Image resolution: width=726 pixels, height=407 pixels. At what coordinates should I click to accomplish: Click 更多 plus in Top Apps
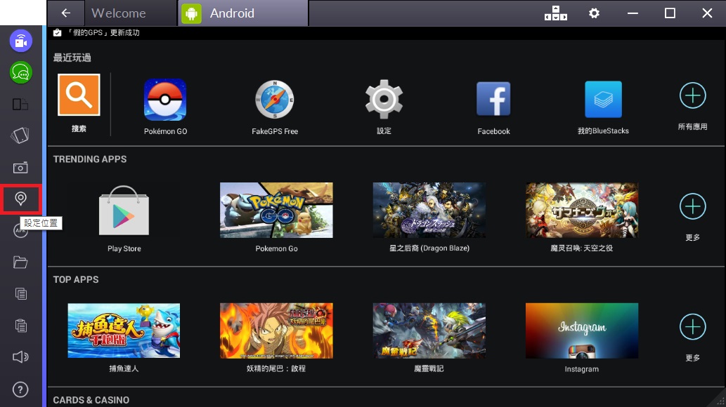pos(693,326)
